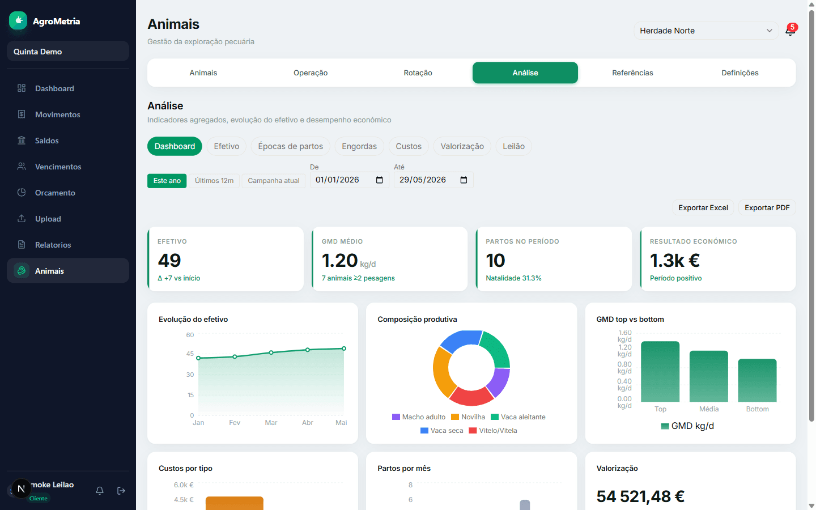Switch to the Rotação tab
Screen dimensions: 816x510
click(x=418, y=73)
